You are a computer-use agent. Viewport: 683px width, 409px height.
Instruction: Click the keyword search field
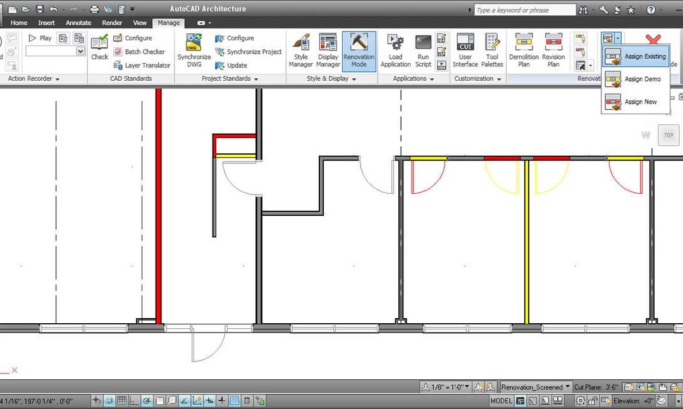pos(525,10)
